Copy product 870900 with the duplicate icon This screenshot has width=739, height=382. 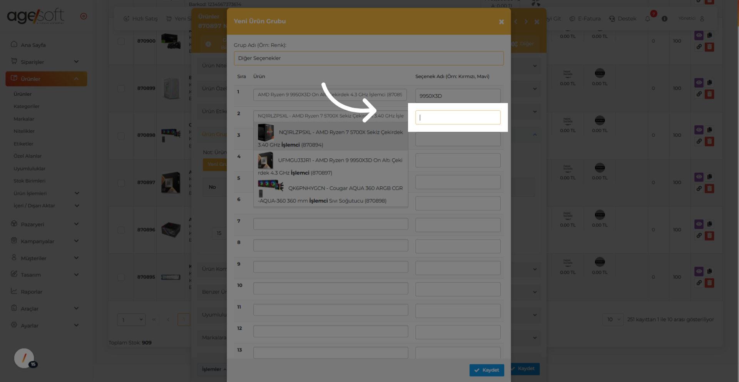click(709, 35)
